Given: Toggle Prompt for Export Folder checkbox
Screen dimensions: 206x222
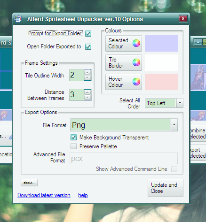Looking at the screenshot, I should [x=88, y=33].
